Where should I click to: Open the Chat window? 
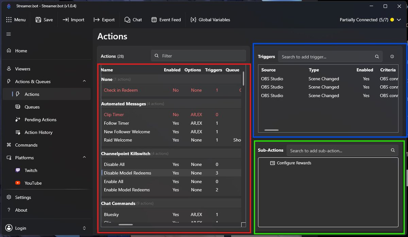coord(133,20)
